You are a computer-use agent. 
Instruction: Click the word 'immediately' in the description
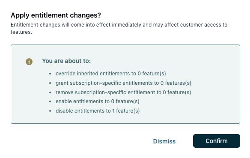click(x=126, y=25)
